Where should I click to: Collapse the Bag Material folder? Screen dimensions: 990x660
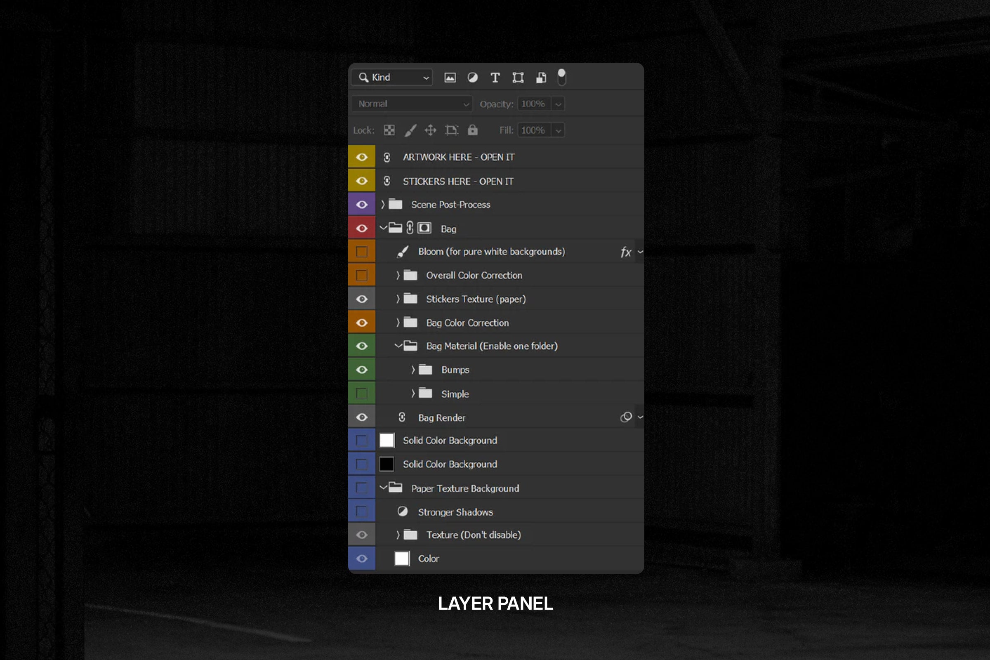398,346
